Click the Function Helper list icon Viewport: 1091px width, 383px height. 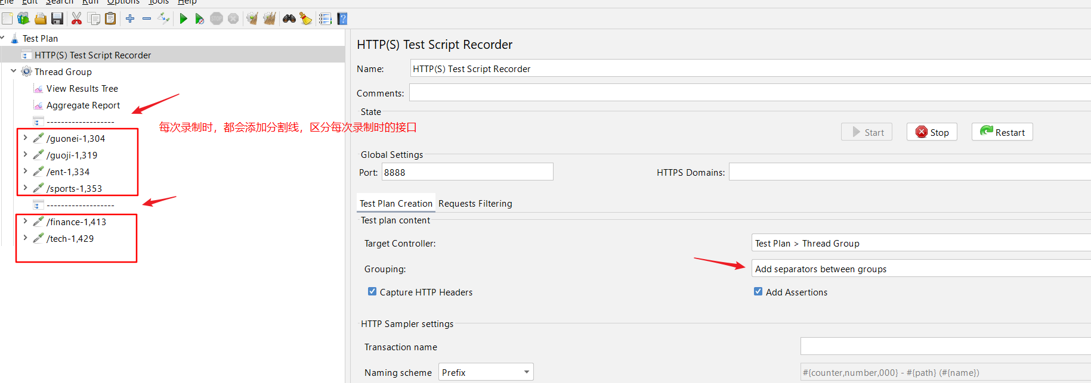[x=325, y=19]
